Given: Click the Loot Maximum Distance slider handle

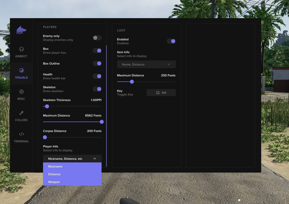Looking at the screenshot, I should click(132, 82).
